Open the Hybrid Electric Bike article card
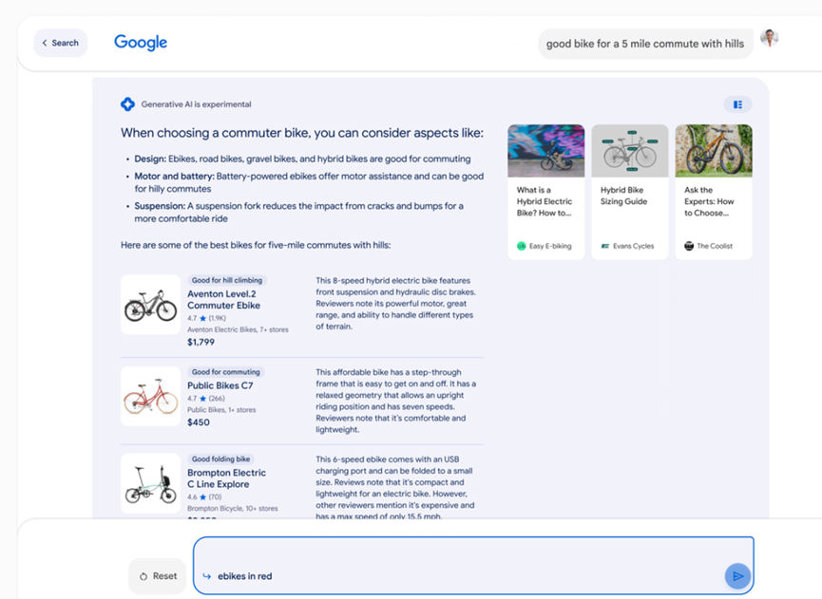 tap(545, 190)
